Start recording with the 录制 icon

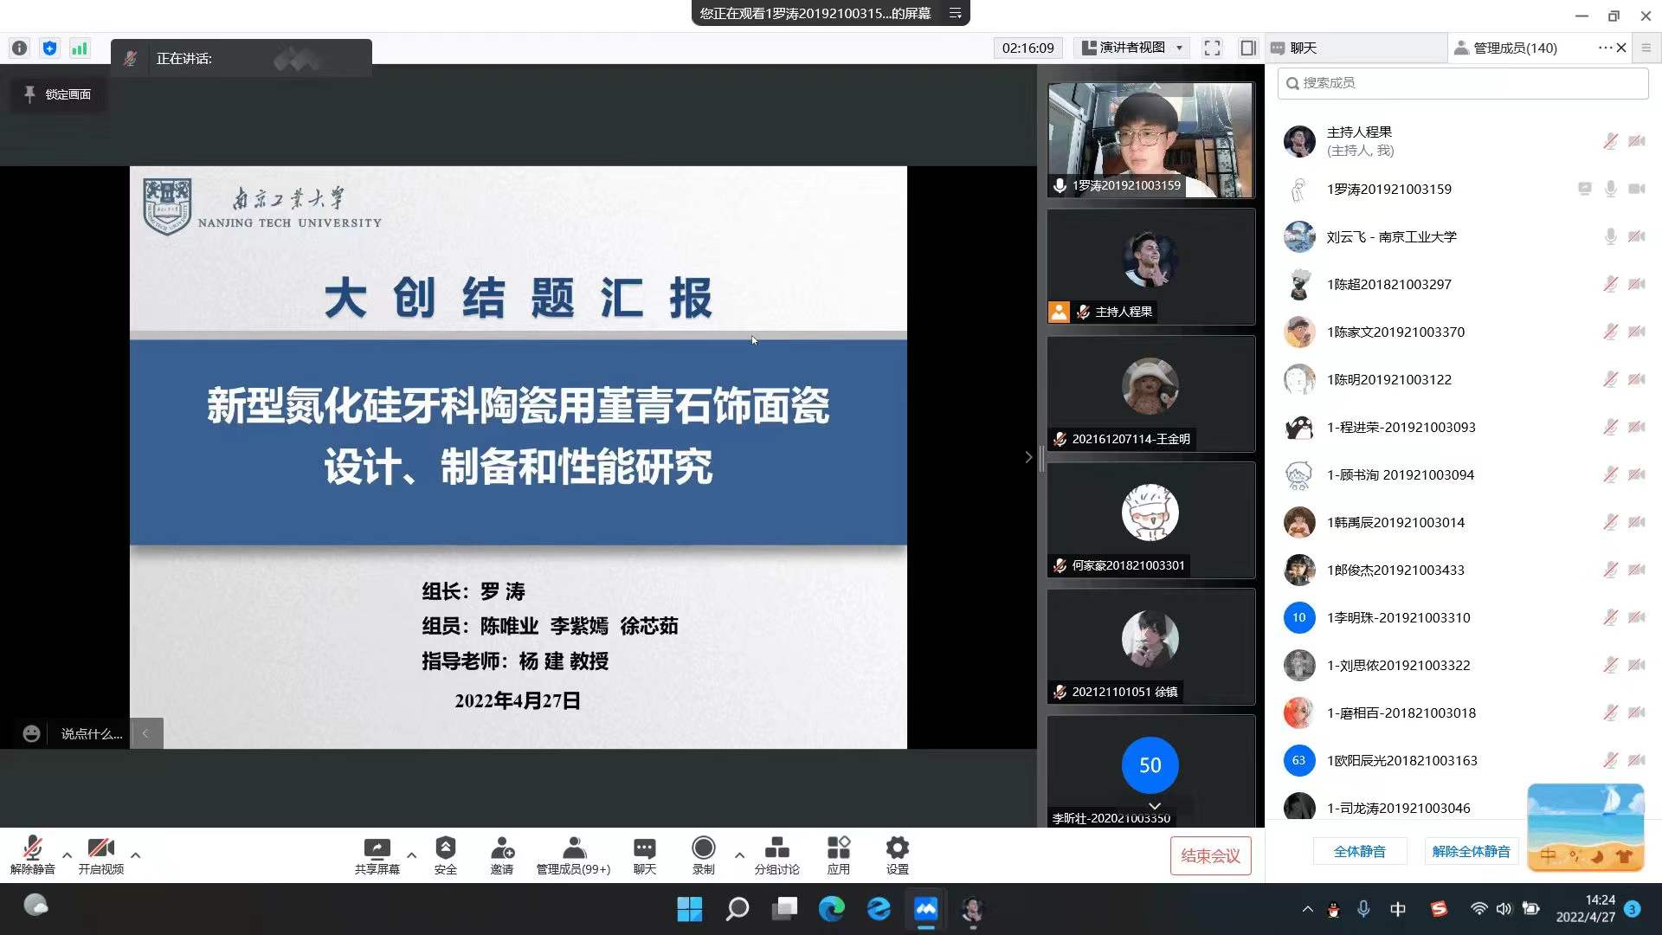703,848
